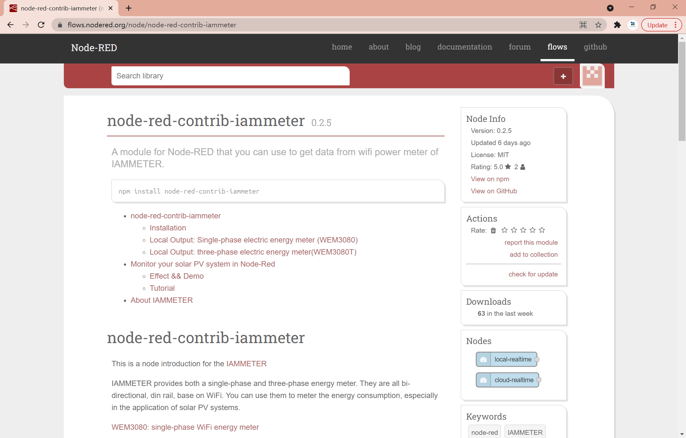This screenshot has width=686, height=438.
Task: Toggle the fifth star in rating
Action: coord(542,230)
